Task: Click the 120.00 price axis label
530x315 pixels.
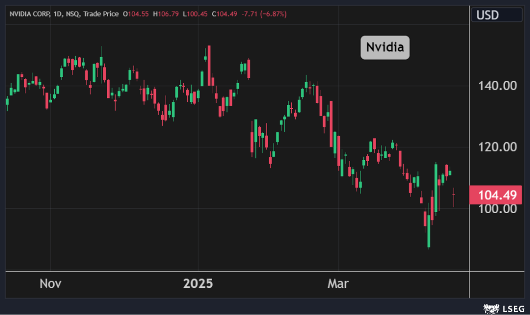Action: 497,147
